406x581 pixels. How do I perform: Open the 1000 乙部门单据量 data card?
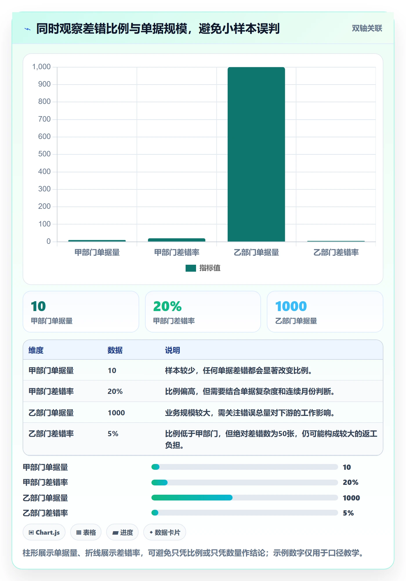tap(325, 312)
